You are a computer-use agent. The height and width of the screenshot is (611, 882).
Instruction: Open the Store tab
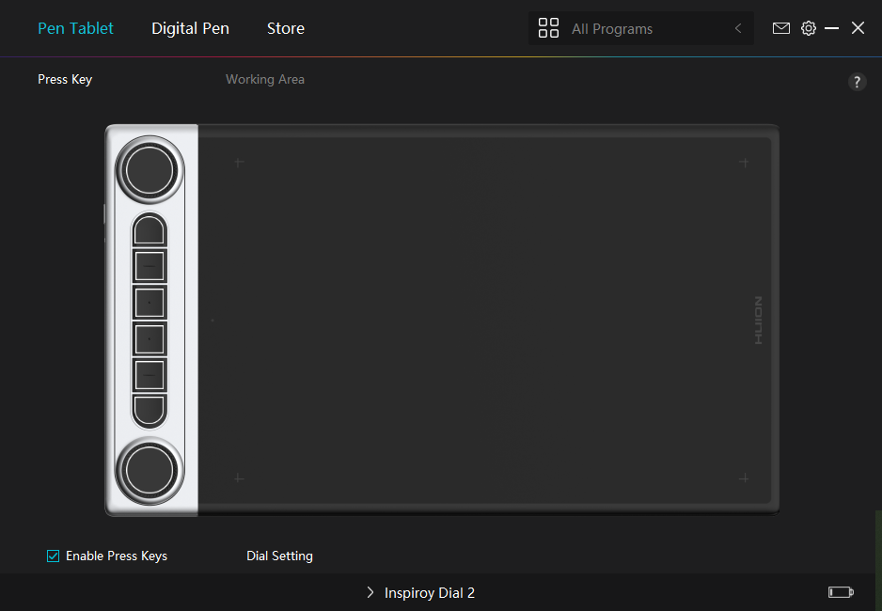coord(286,28)
